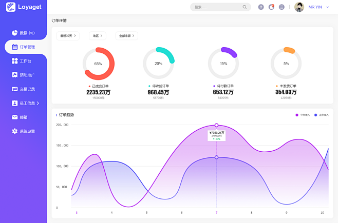
Task: Expand the MR YIN account chevron
Action: click(328, 7)
